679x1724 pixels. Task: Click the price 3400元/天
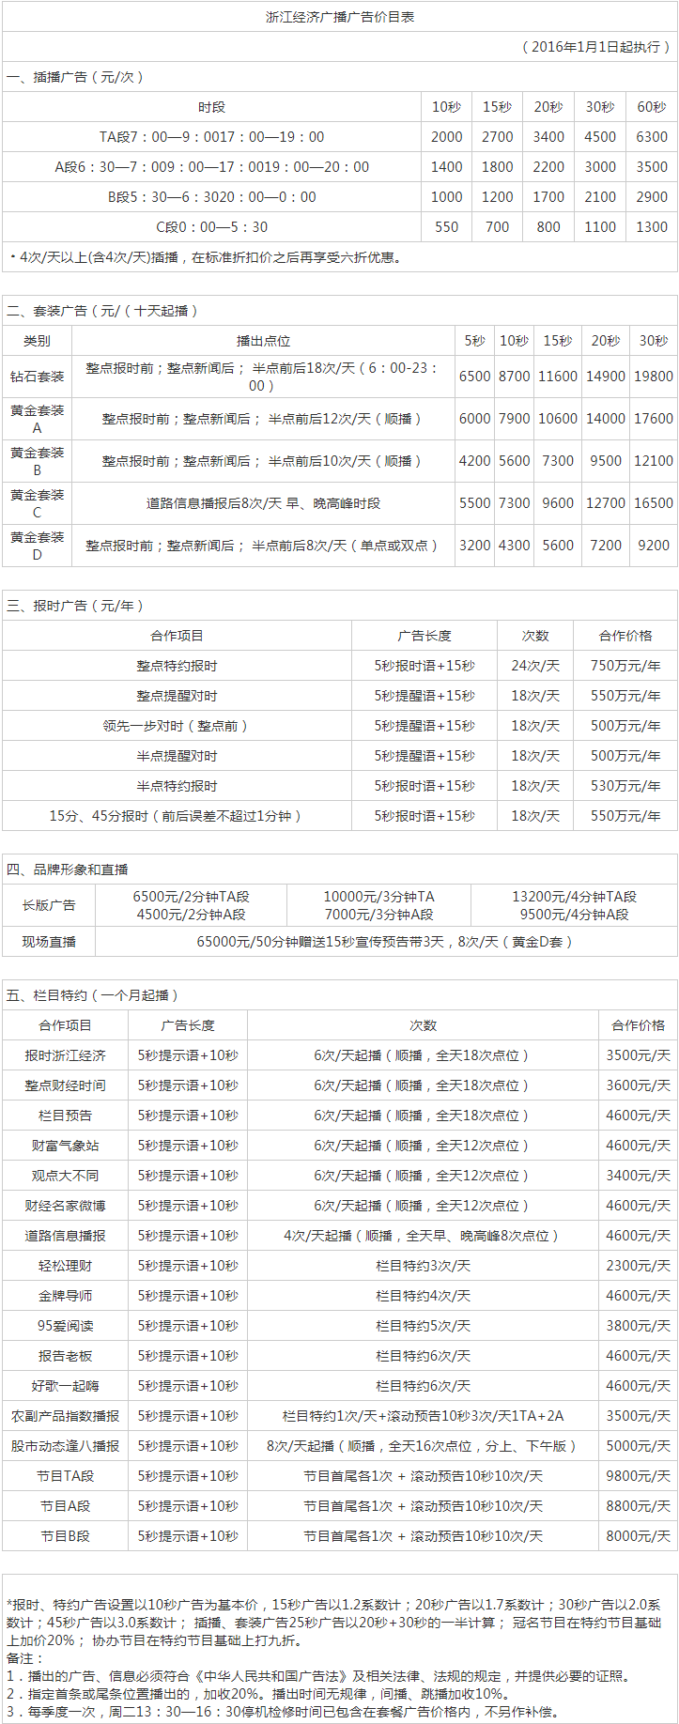point(639,1176)
